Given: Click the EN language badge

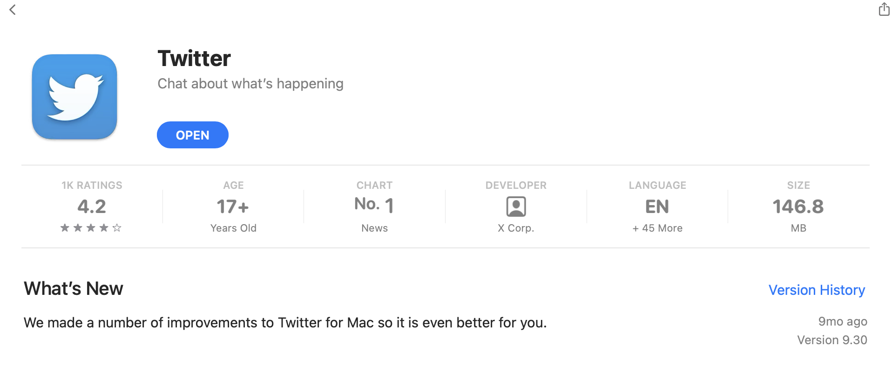Looking at the screenshot, I should tap(657, 206).
